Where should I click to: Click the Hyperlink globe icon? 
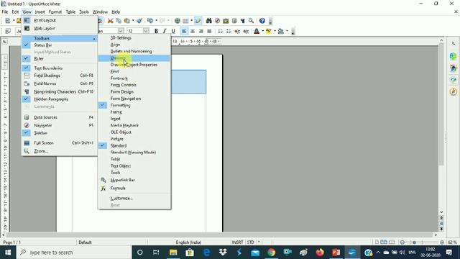[178, 21]
